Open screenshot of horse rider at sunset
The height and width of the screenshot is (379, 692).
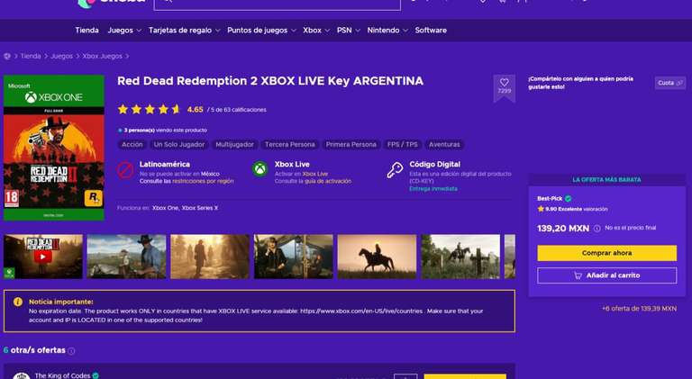click(x=377, y=257)
